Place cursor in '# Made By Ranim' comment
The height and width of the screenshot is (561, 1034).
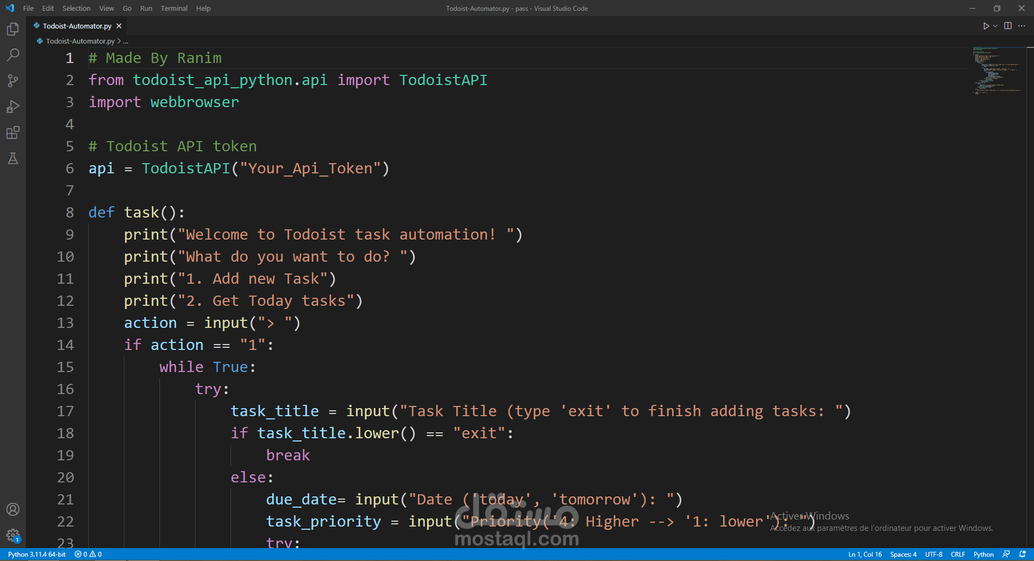tap(155, 58)
